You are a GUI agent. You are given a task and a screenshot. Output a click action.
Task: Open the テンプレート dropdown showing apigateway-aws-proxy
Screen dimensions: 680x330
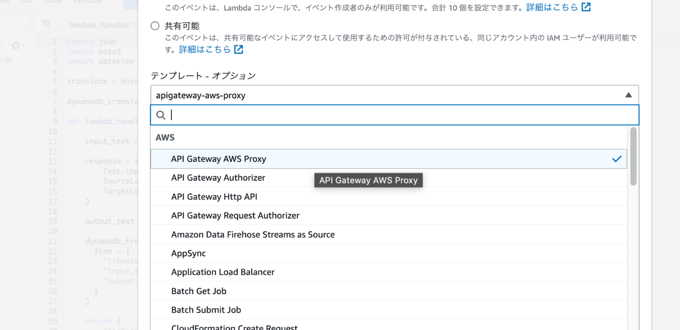pyautogui.click(x=394, y=95)
